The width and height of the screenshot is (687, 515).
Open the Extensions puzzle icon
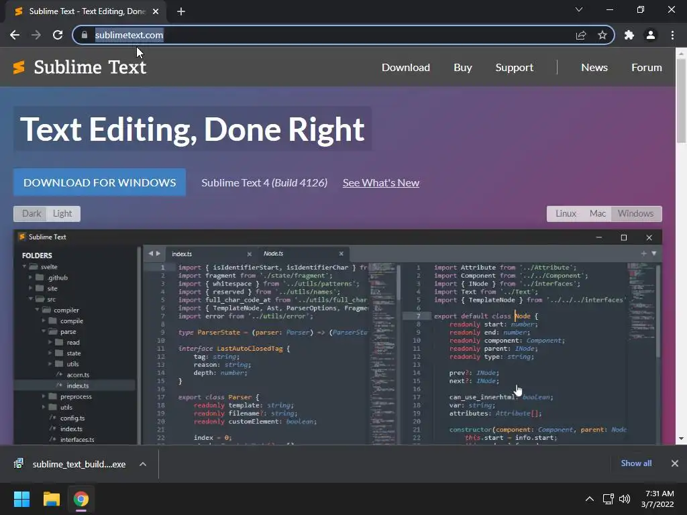629,35
